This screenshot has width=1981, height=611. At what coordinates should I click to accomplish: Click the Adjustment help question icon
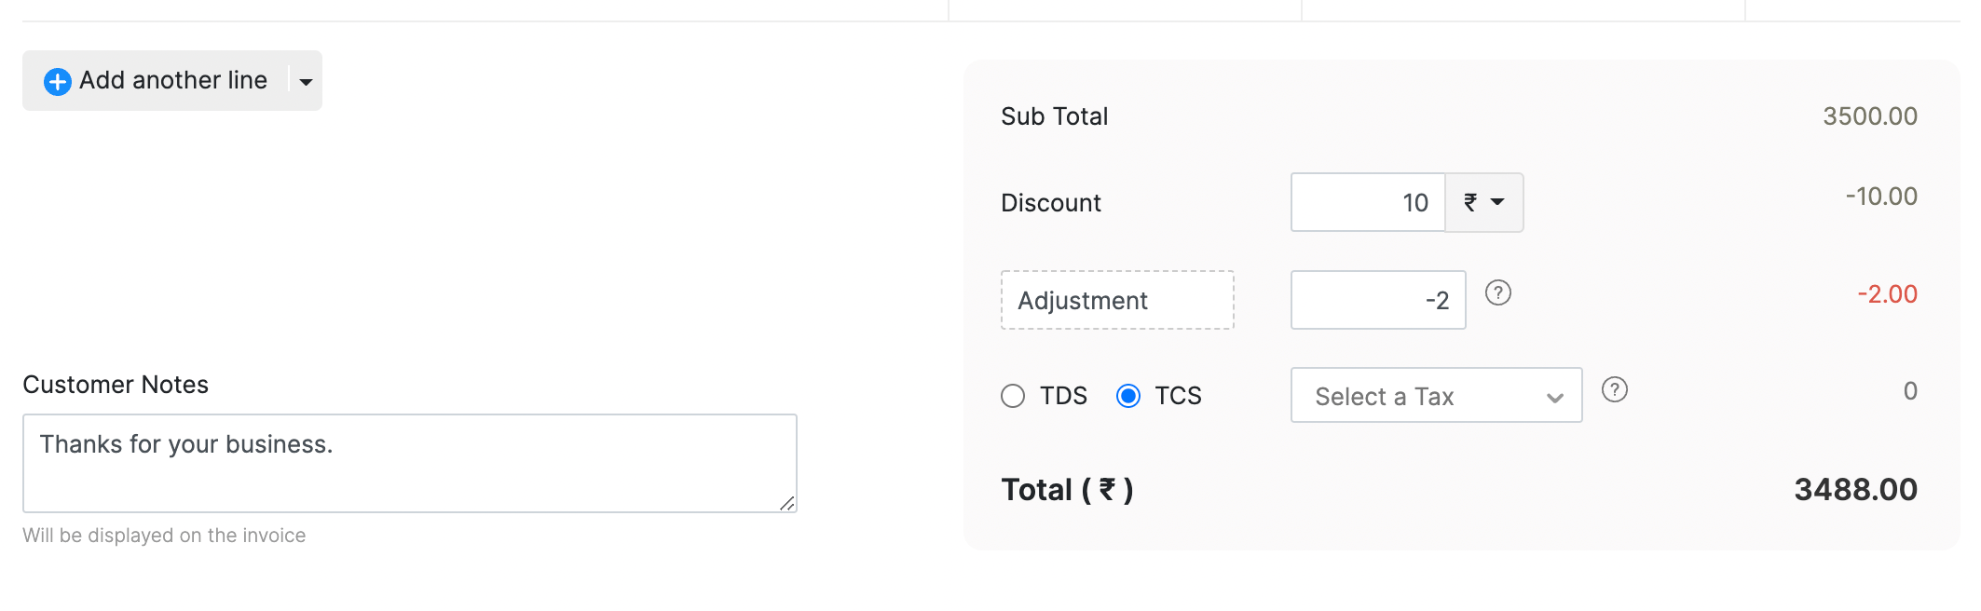point(1497,293)
